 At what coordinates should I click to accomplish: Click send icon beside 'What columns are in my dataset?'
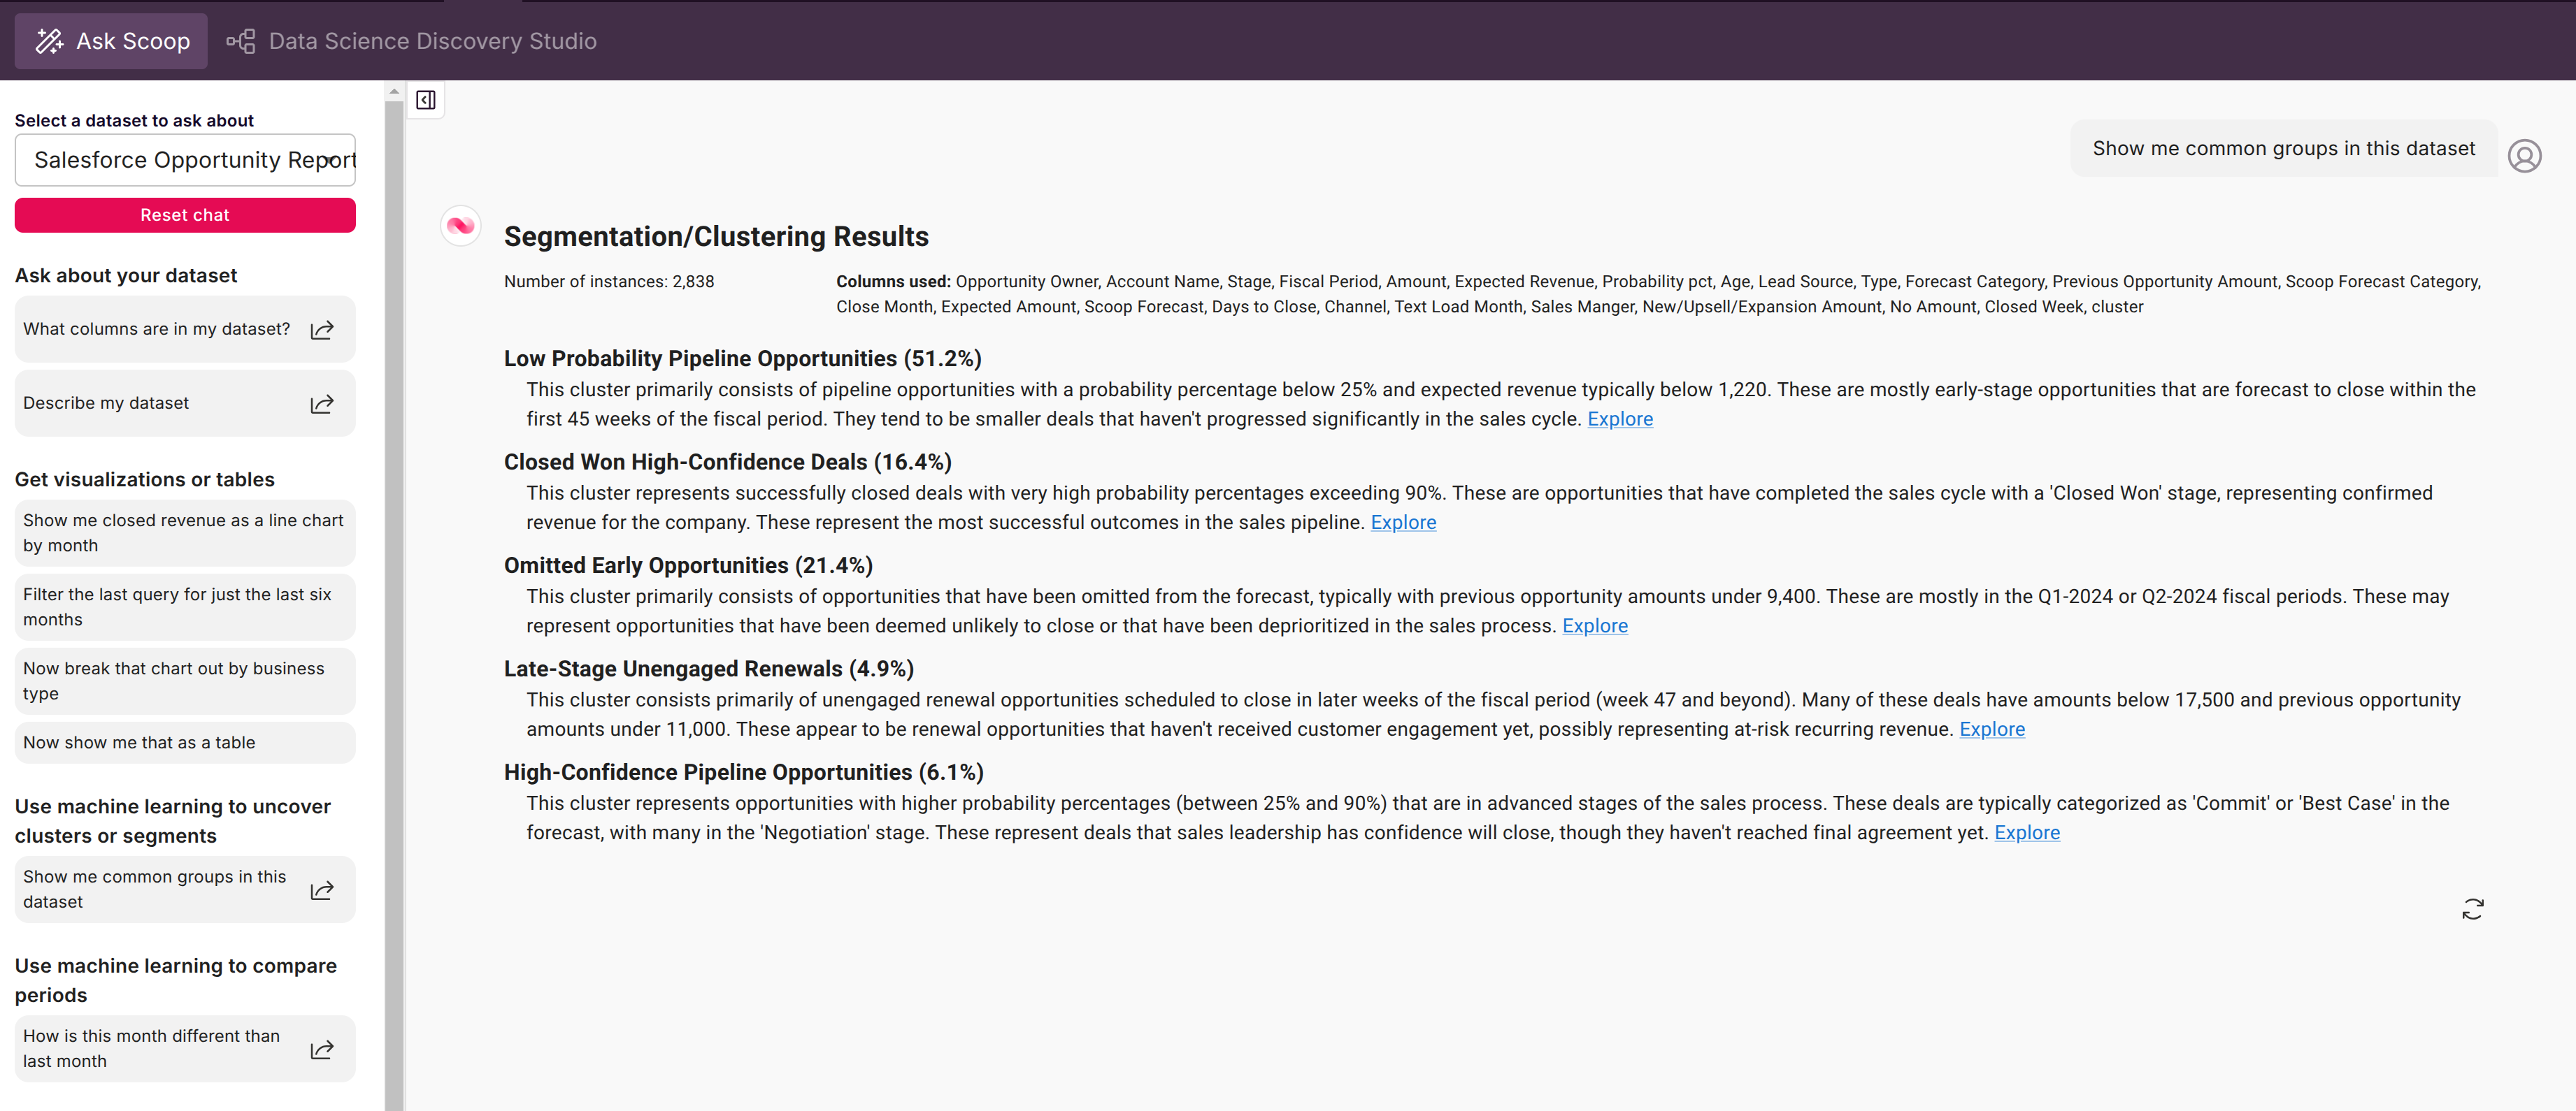(322, 330)
